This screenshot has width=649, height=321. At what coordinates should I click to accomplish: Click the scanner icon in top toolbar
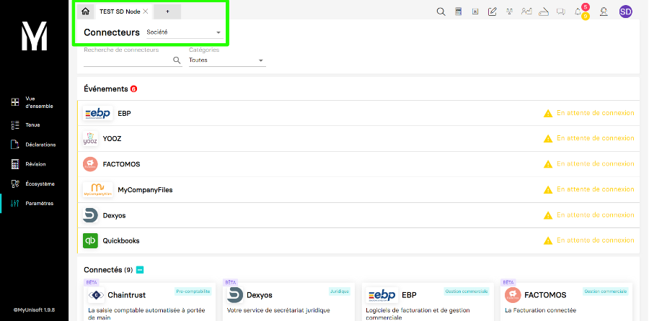(x=544, y=12)
